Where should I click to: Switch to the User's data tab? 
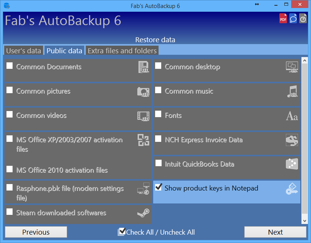pos(23,51)
